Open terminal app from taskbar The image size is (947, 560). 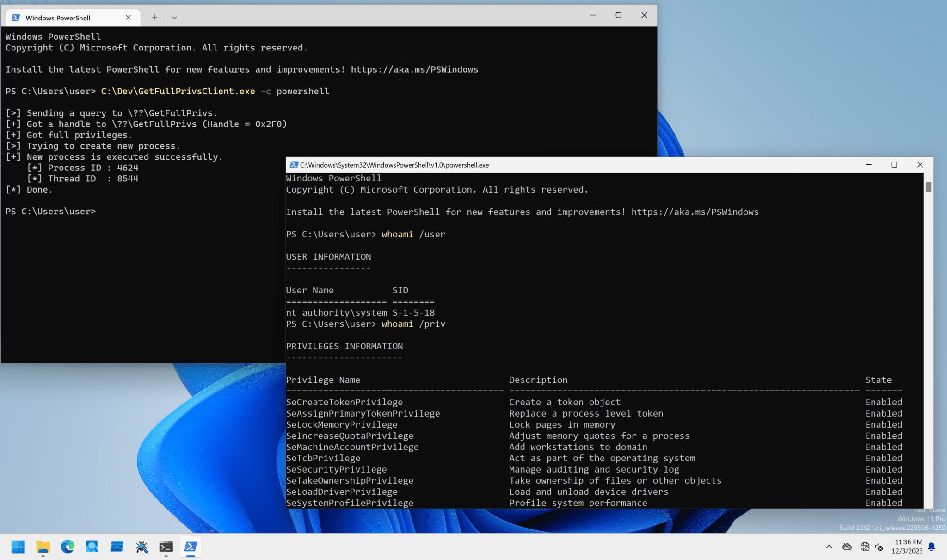[x=165, y=547]
